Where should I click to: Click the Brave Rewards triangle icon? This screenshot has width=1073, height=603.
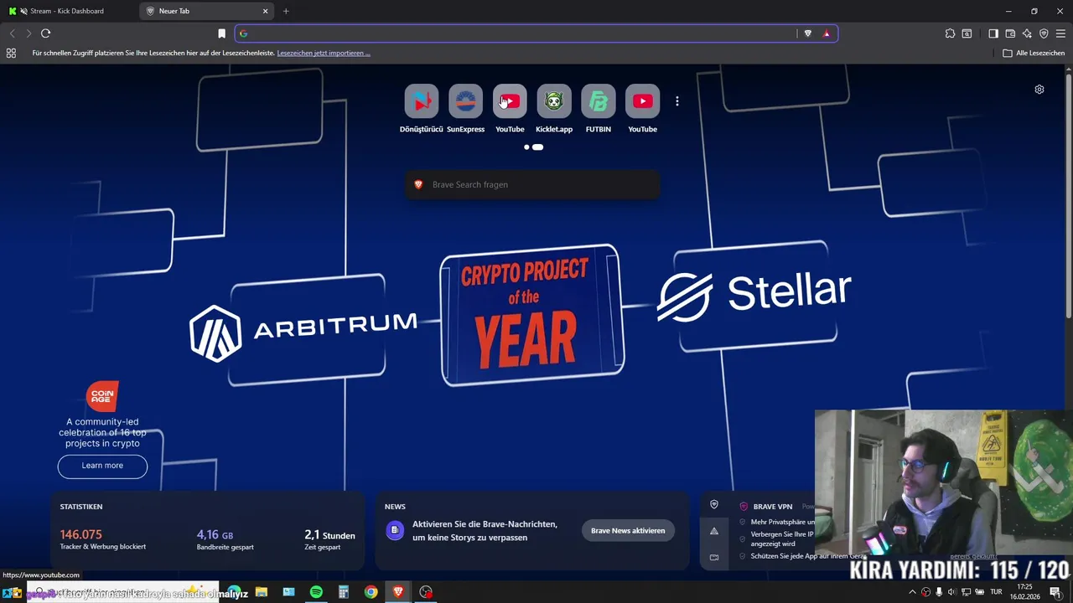827,33
